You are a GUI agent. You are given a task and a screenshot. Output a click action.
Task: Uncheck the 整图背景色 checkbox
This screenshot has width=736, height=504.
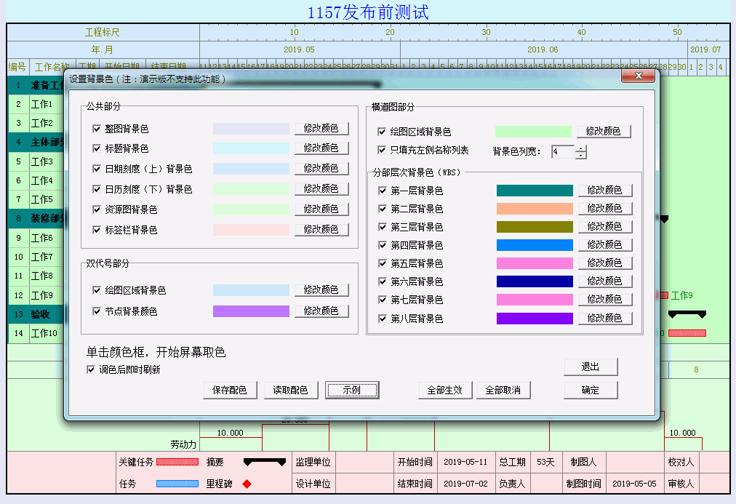(x=97, y=129)
